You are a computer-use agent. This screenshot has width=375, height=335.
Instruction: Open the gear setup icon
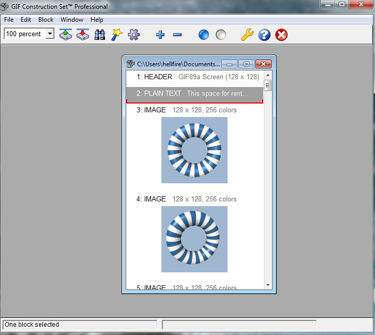(x=133, y=35)
